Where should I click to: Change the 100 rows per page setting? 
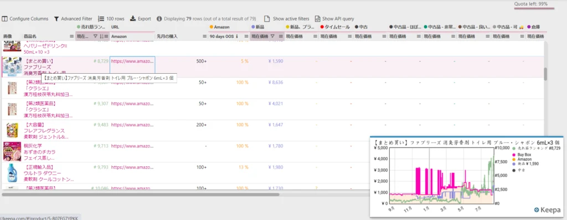(111, 19)
